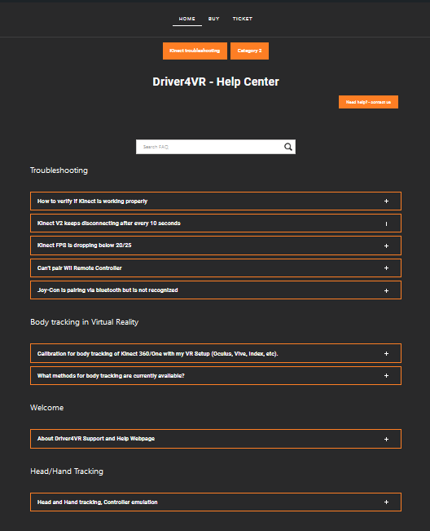Click 'Need help? - contact us' button
The width and height of the screenshot is (430, 531).
coord(368,102)
